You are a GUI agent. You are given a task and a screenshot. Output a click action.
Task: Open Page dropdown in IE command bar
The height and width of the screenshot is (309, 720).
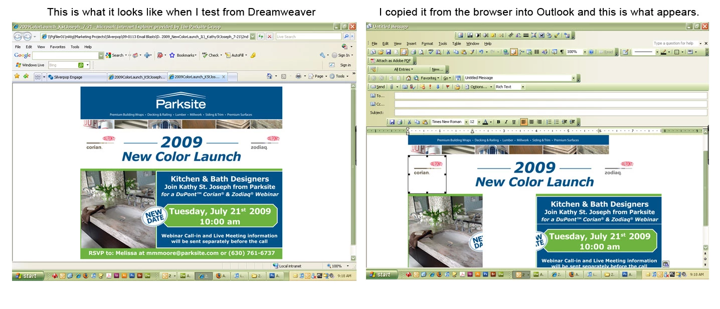pos(318,76)
